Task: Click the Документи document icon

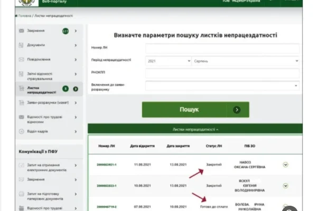Action: pyautogui.click(x=21, y=45)
